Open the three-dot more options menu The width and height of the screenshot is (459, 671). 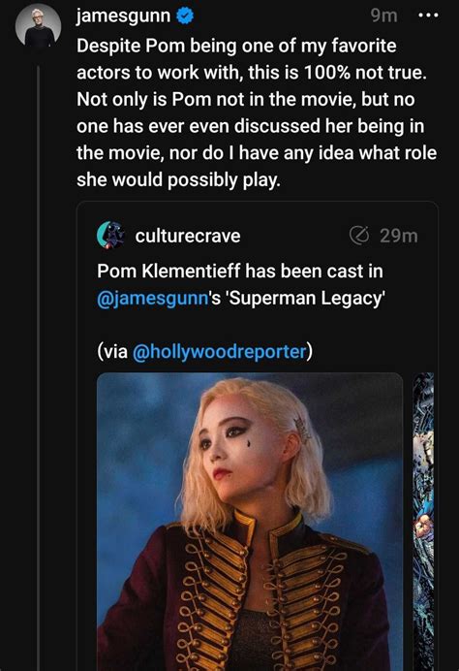[x=428, y=16]
